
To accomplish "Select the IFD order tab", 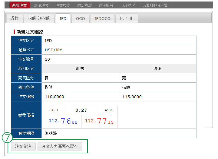I will click(x=63, y=18).
